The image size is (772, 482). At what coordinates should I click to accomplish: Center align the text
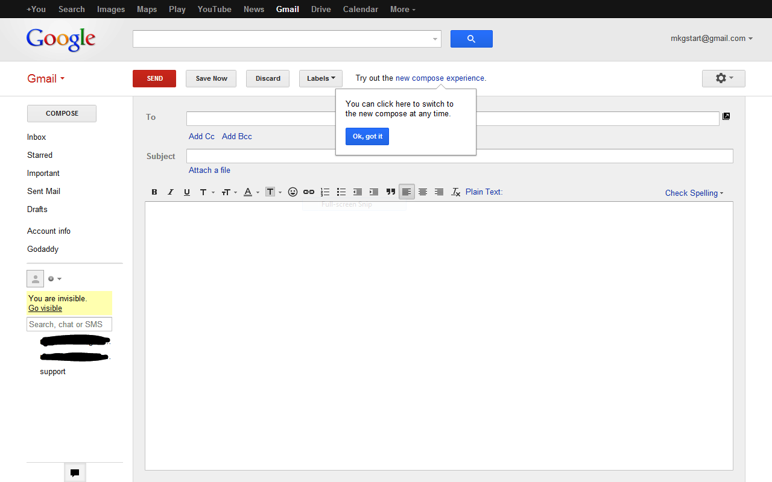pos(423,192)
